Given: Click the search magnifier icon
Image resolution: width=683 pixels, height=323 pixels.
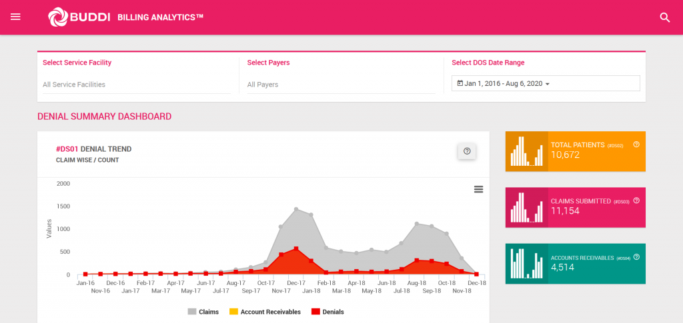Looking at the screenshot, I should (665, 17).
